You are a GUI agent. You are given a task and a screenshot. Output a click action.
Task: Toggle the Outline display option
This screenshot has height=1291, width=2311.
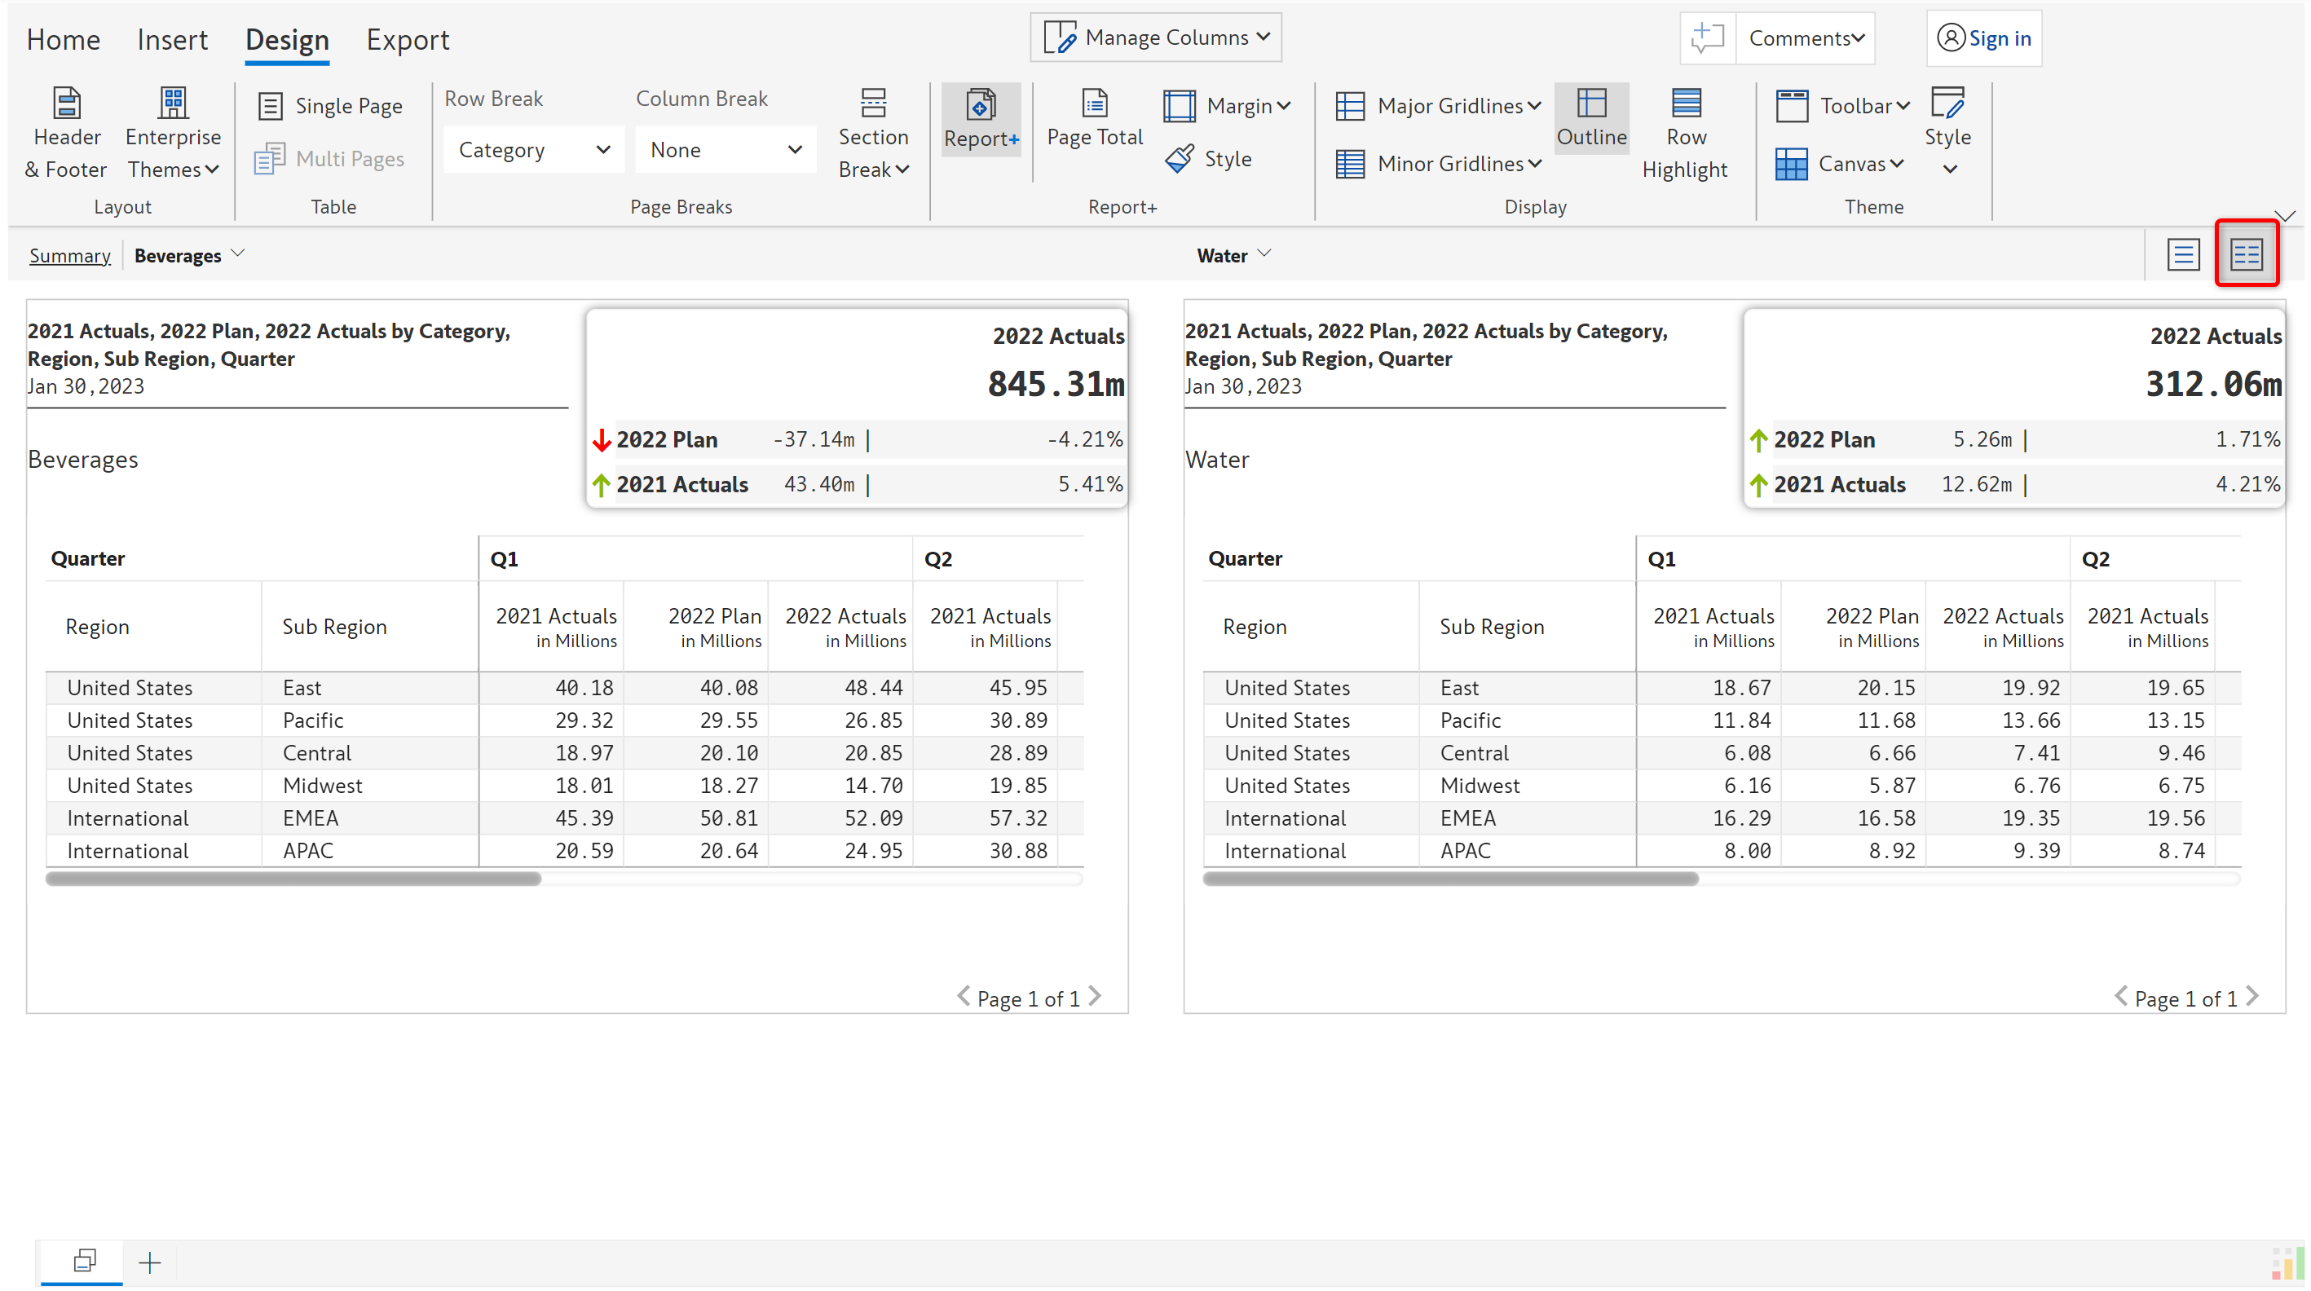[1590, 118]
